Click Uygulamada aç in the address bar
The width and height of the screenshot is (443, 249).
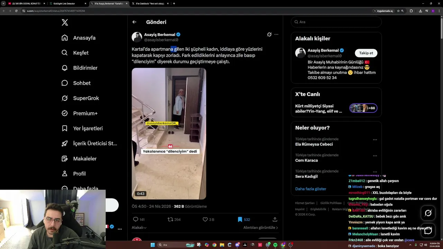coord(383,11)
